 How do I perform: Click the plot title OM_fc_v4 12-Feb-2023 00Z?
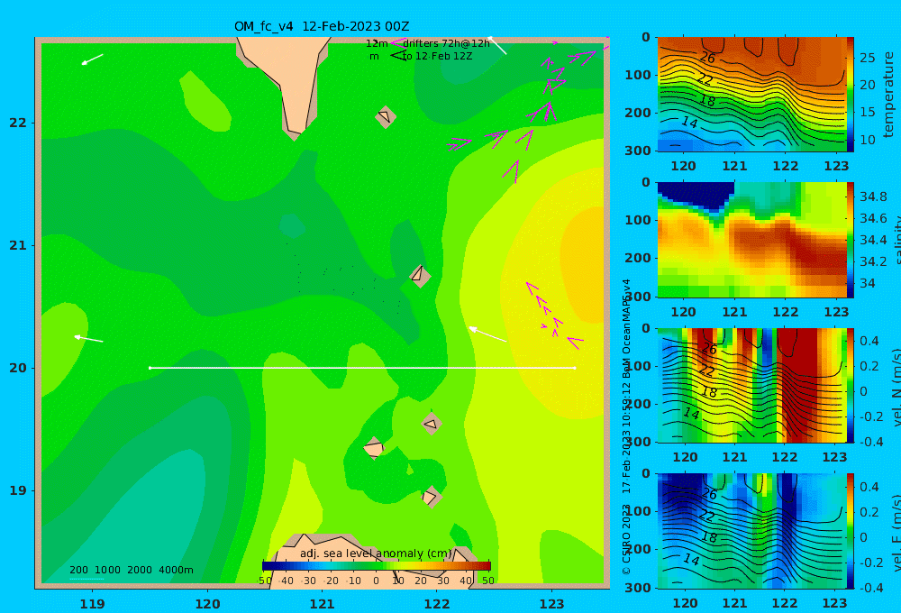click(x=322, y=26)
